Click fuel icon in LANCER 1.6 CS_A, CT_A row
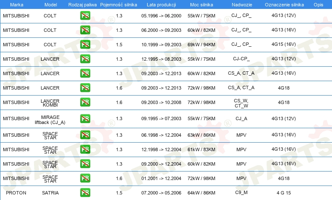The width and height of the screenshot is (332, 200). [85, 88]
